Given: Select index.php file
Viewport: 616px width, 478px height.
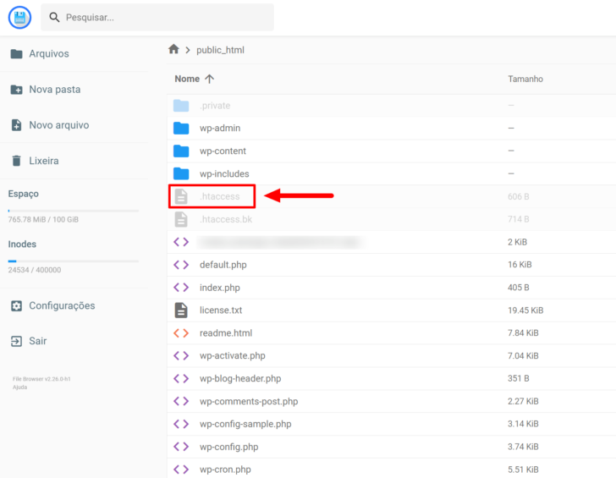Looking at the screenshot, I should (391, 288).
